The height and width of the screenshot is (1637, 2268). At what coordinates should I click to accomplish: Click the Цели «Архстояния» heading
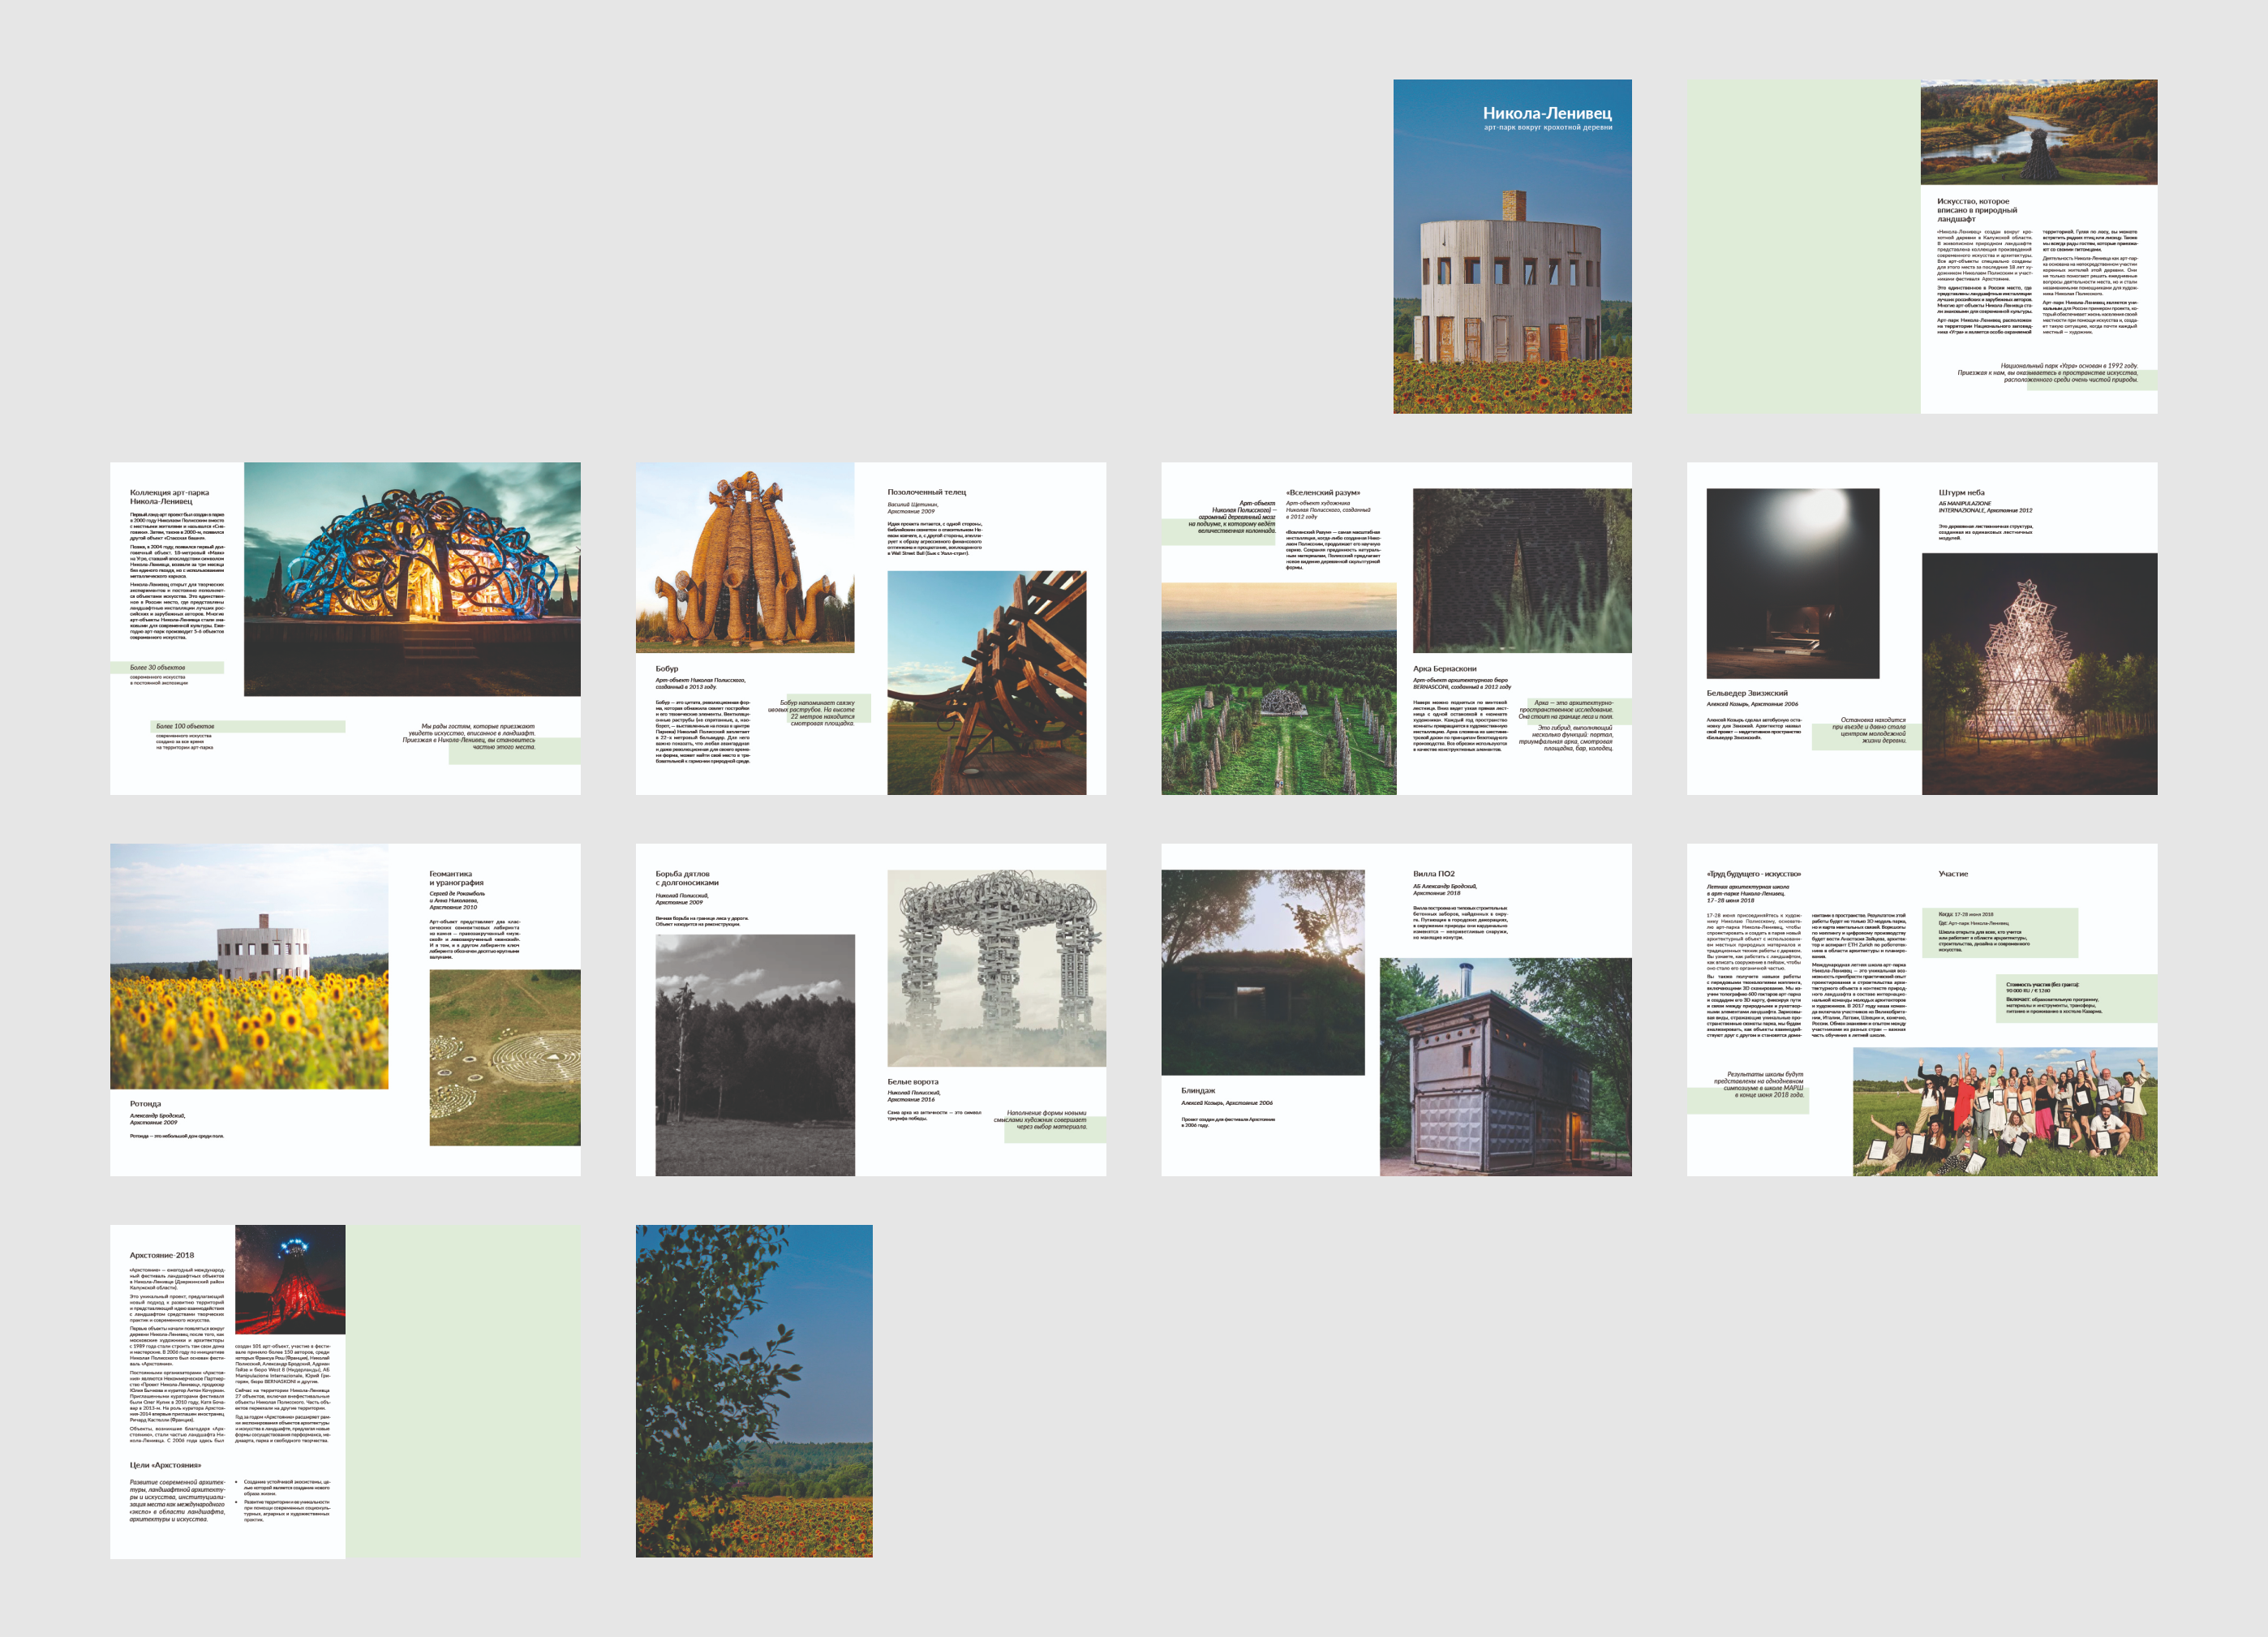click(x=165, y=1465)
